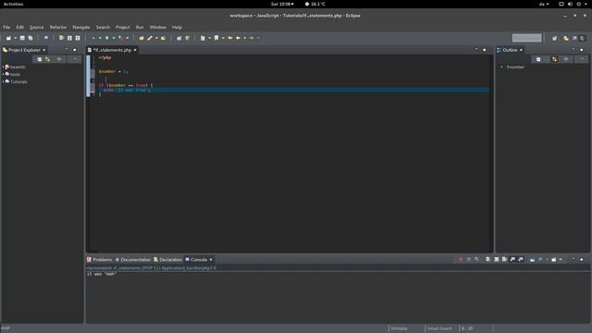Screen dimensions: 592x333
Task: Expand the first project in Project Explorer
Action: pyautogui.click(x=4, y=67)
